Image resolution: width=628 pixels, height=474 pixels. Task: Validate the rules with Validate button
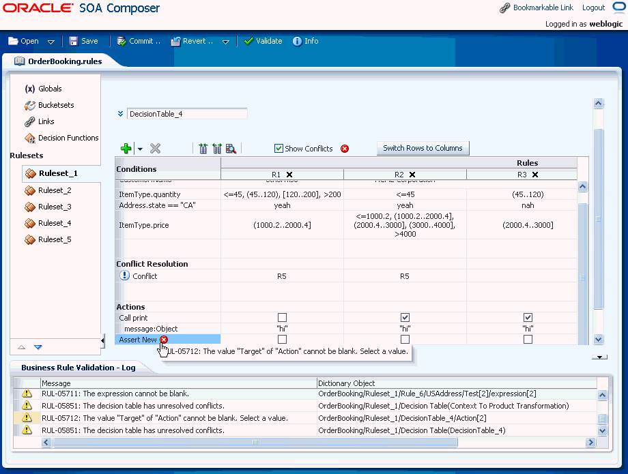click(x=263, y=41)
